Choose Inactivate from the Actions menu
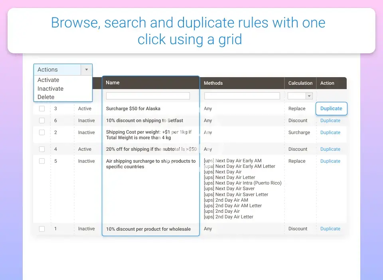383x280 pixels. click(50, 89)
